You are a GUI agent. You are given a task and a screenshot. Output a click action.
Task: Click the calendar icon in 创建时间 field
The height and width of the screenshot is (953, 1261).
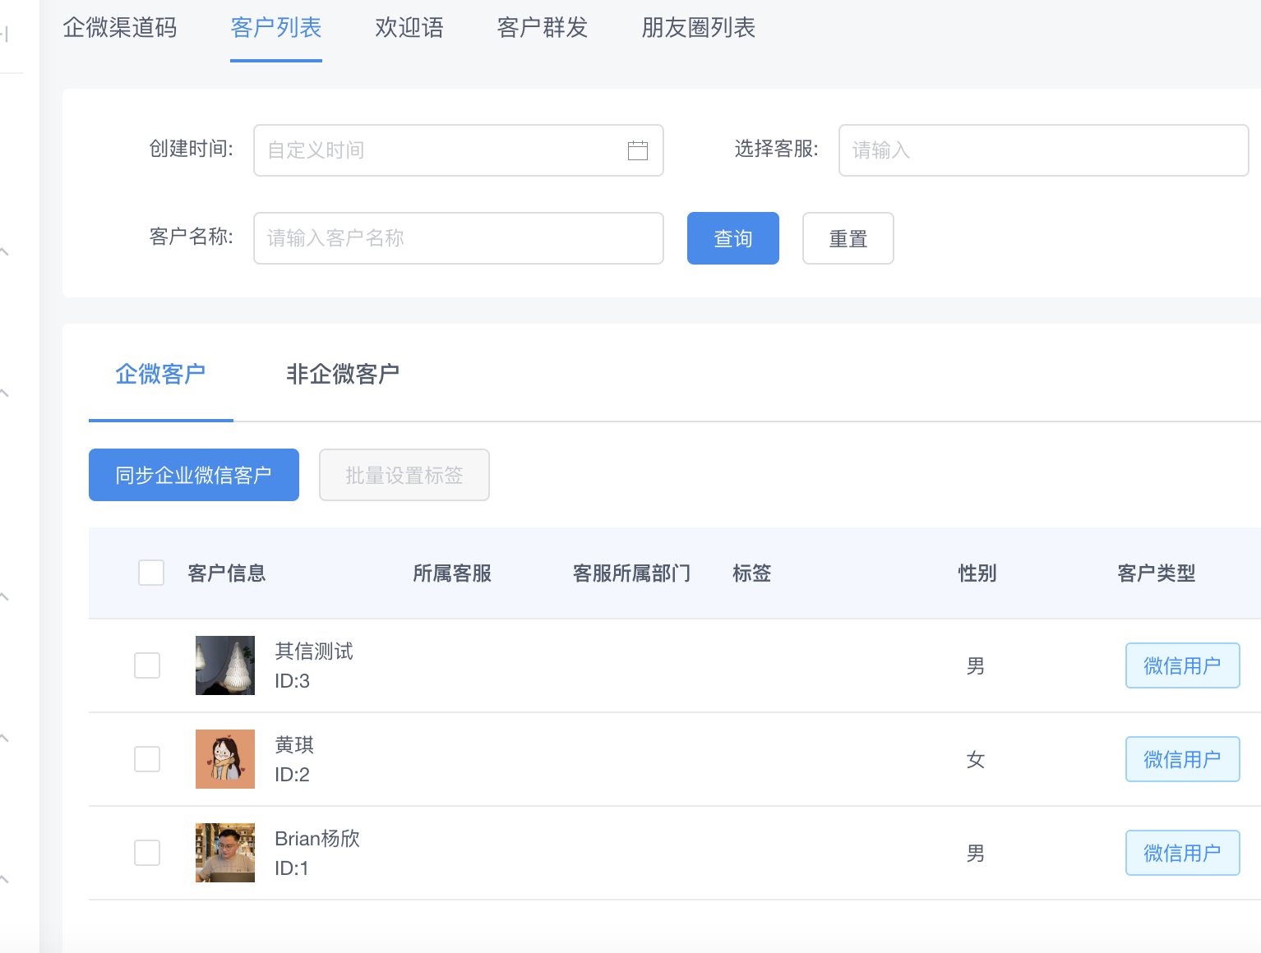[638, 150]
